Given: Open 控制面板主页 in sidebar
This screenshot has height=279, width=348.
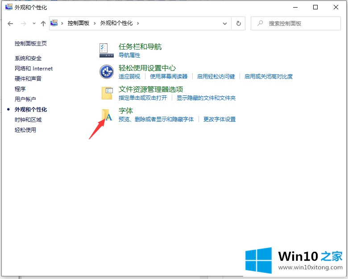Looking at the screenshot, I should click(31, 44).
